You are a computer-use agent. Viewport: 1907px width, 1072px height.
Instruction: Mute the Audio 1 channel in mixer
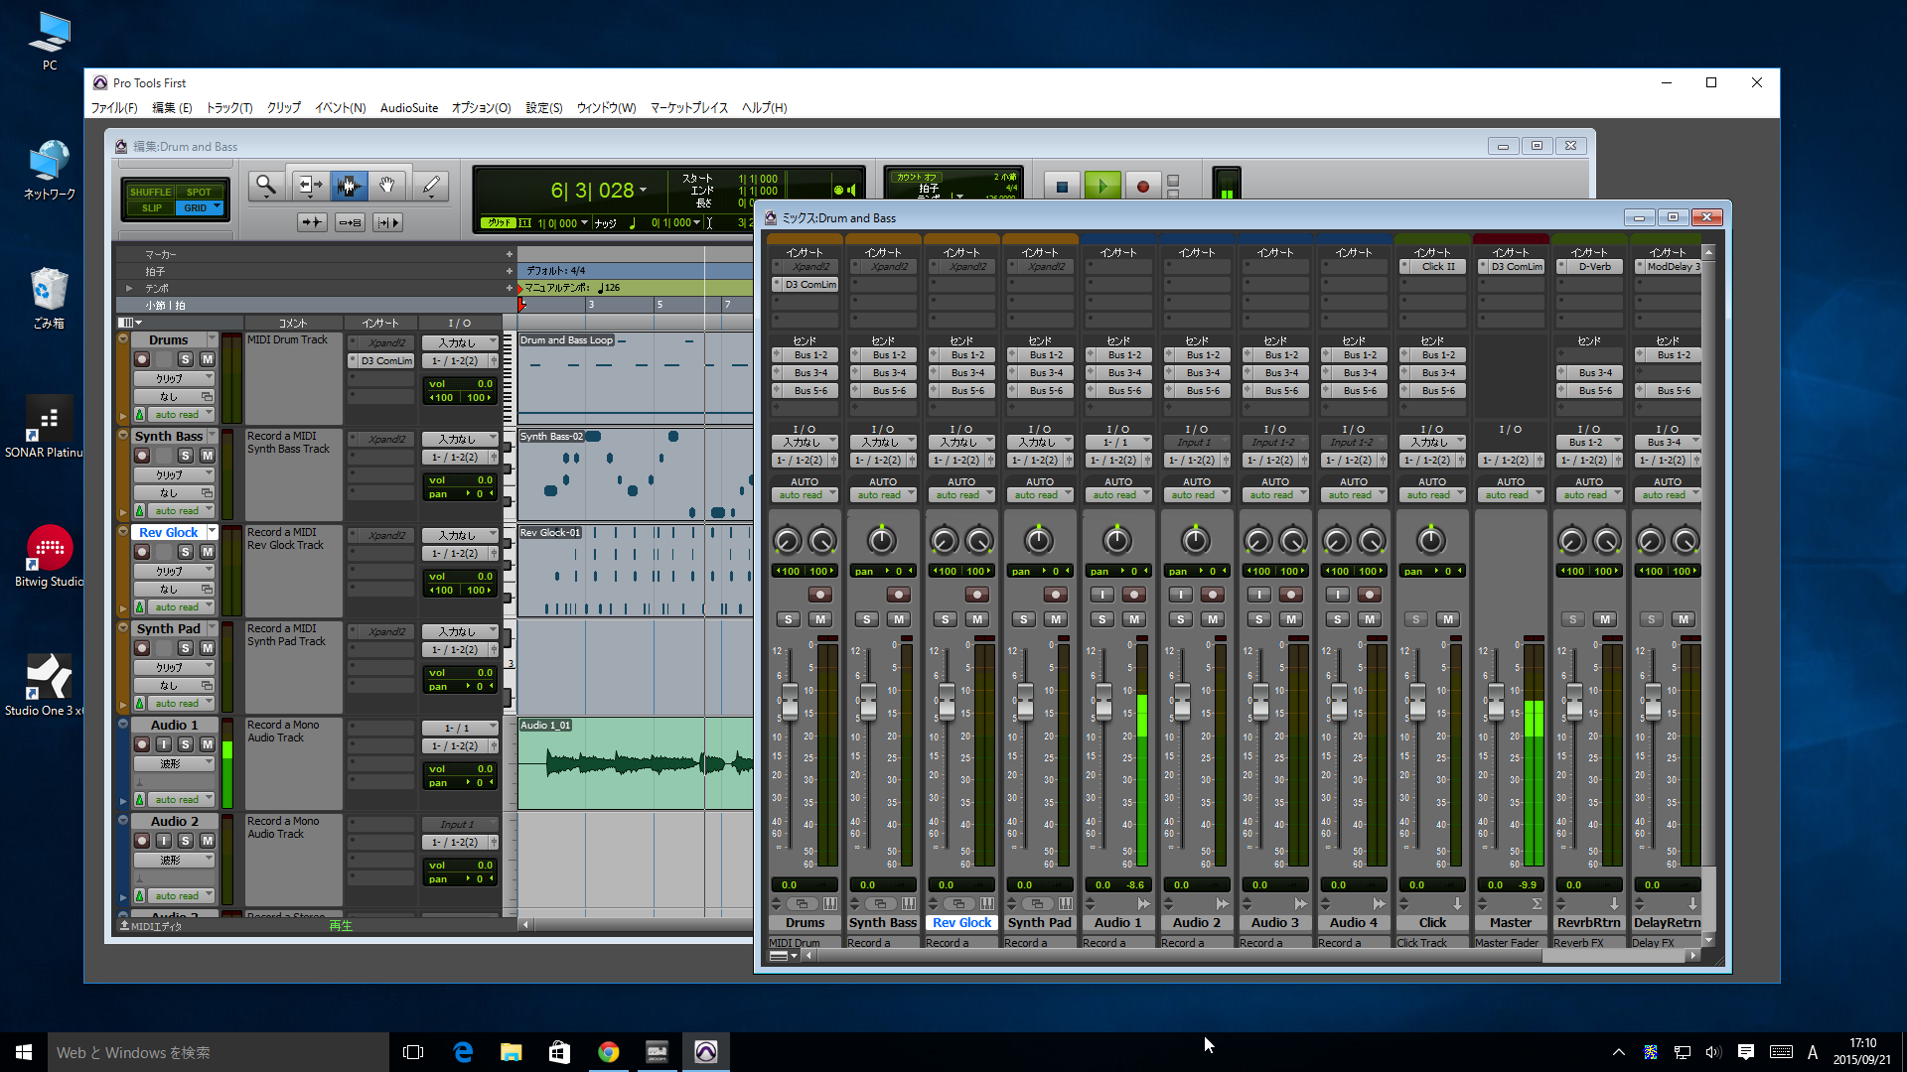click(x=1134, y=619)
